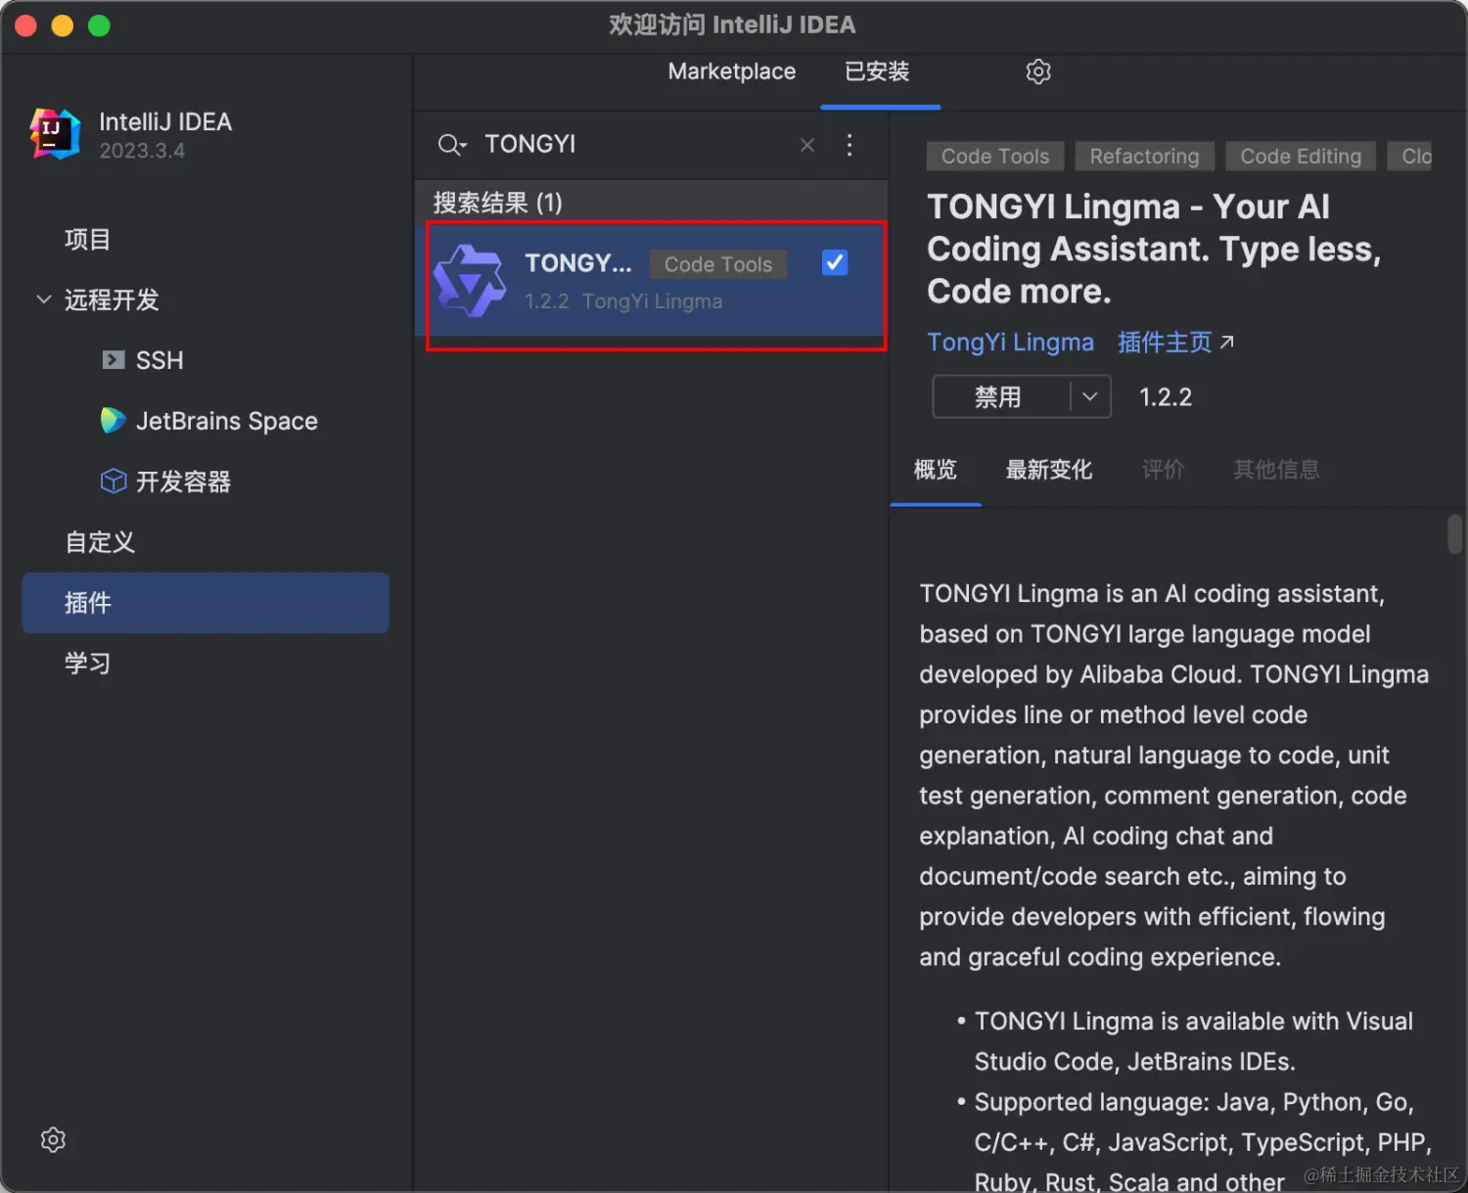The width and height of the screenshot is (1468, 1193).
Task: Click the 开发容器 cube icon
Action: pos(114,482)
